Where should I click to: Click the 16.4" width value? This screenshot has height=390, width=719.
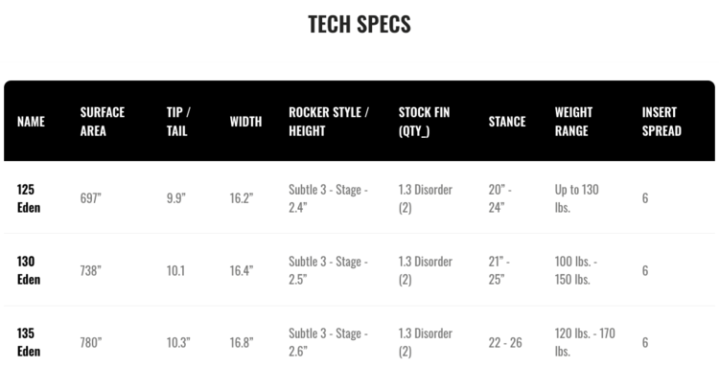pyautogui.click(x=242, y=270)
